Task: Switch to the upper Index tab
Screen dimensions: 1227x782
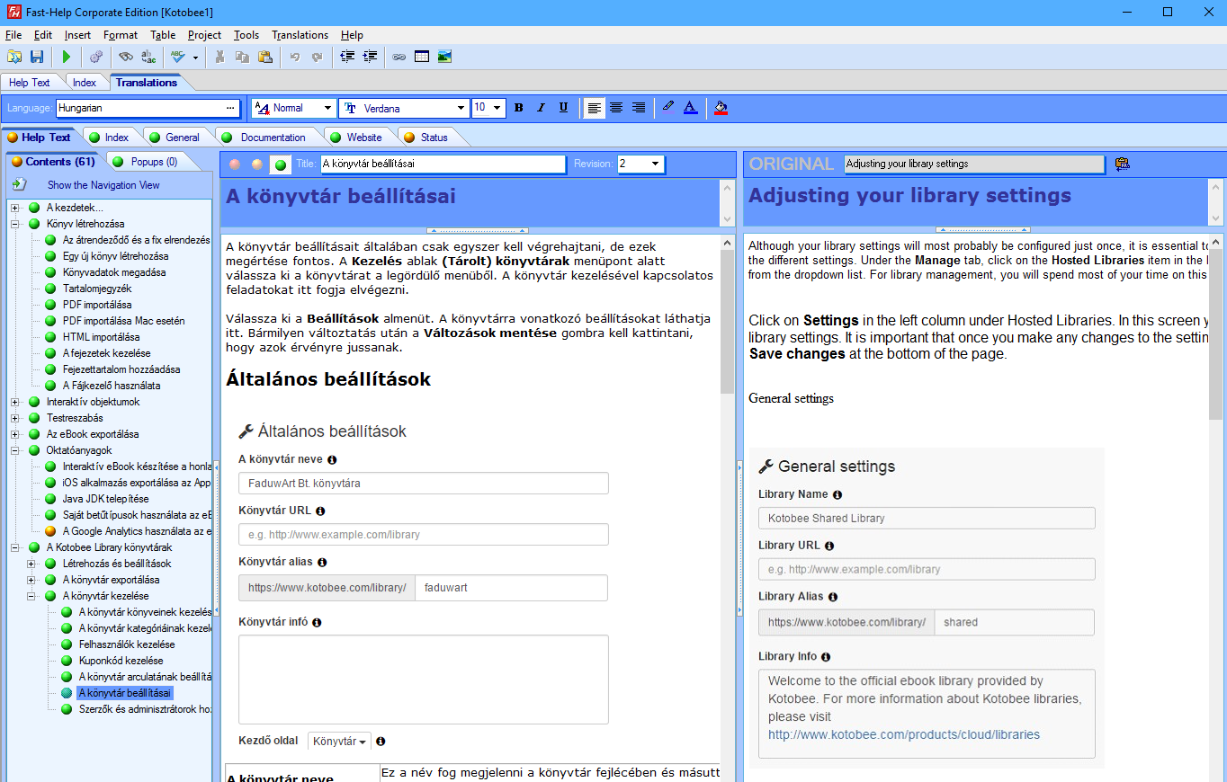Action: [x=85, y=83]
